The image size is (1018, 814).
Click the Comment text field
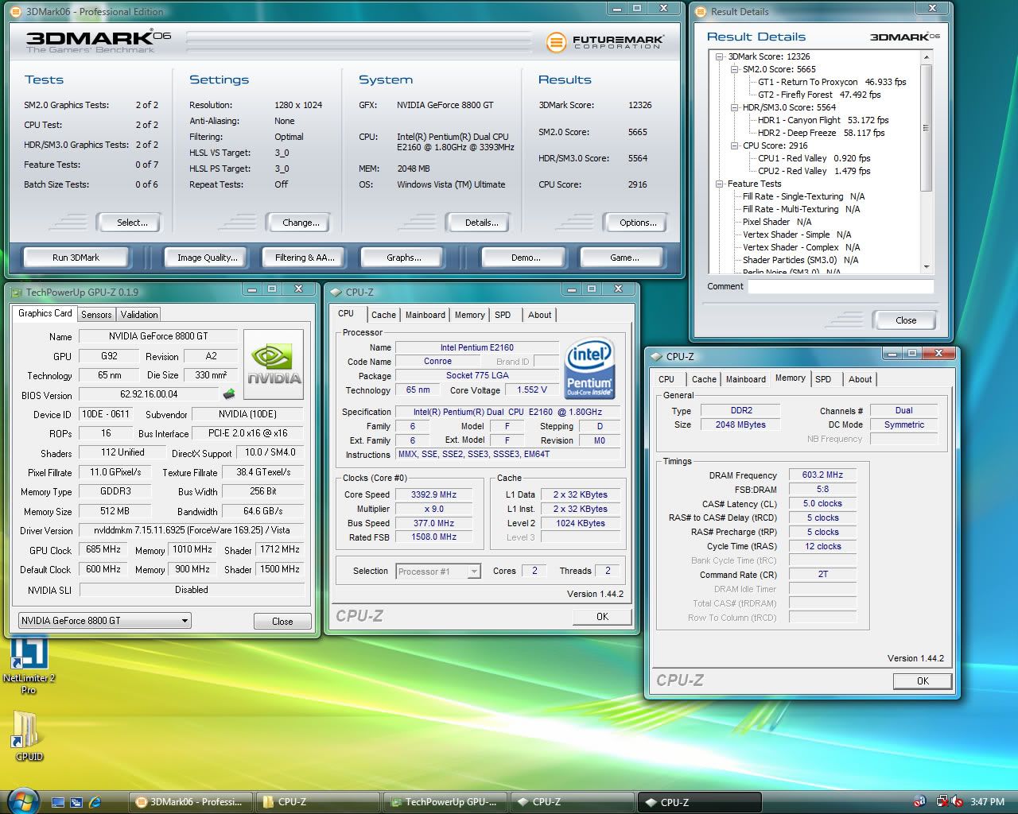[840, 287]
